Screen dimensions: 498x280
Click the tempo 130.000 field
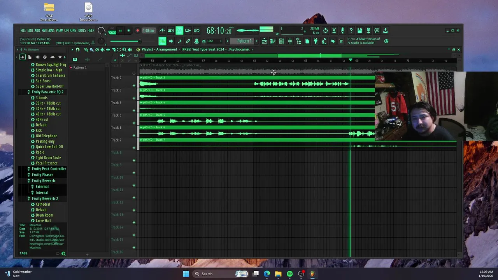148,30
